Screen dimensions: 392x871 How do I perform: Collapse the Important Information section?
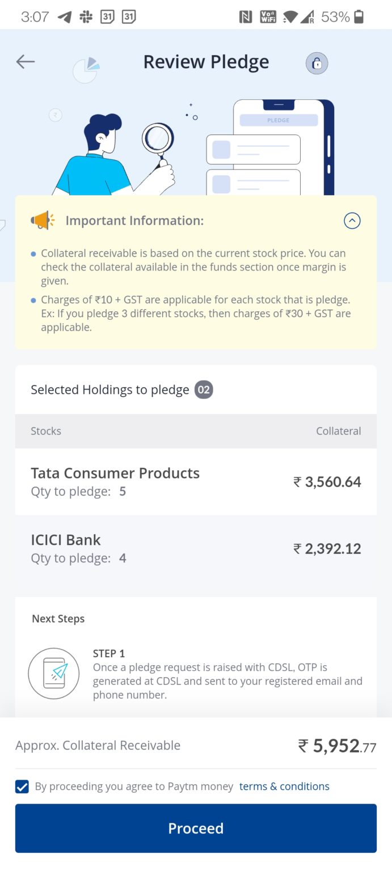(x=352, y=221)
